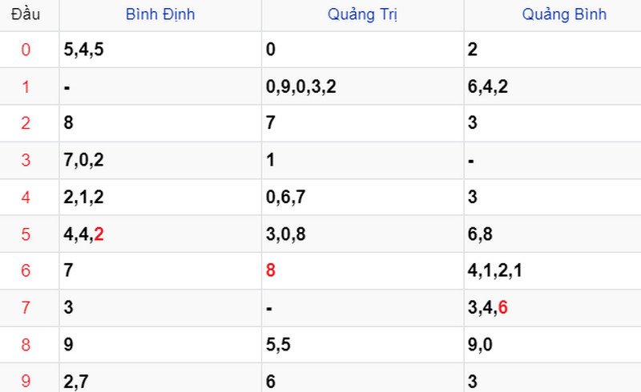641x392 pixels.
Task: Select Quảng Trị cell showing 0,9,0,3,2
Action: [300, 87]
